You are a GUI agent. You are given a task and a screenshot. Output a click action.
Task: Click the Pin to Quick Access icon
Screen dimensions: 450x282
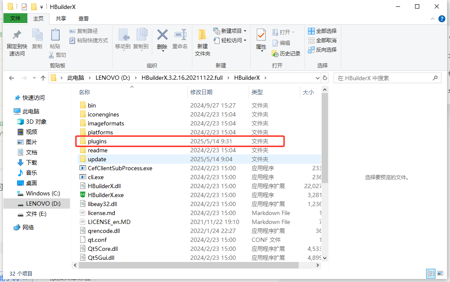pyautogui.click(x=17, y=35)
